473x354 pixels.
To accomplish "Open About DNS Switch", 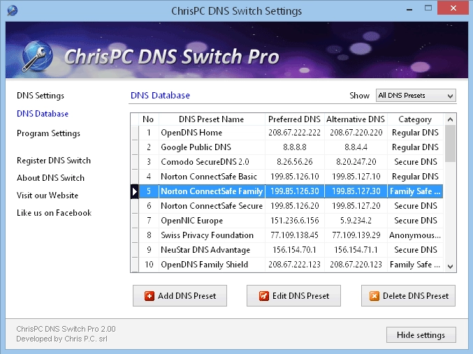I will coord(50,178).
